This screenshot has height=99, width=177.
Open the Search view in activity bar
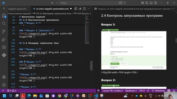point(4,23)
